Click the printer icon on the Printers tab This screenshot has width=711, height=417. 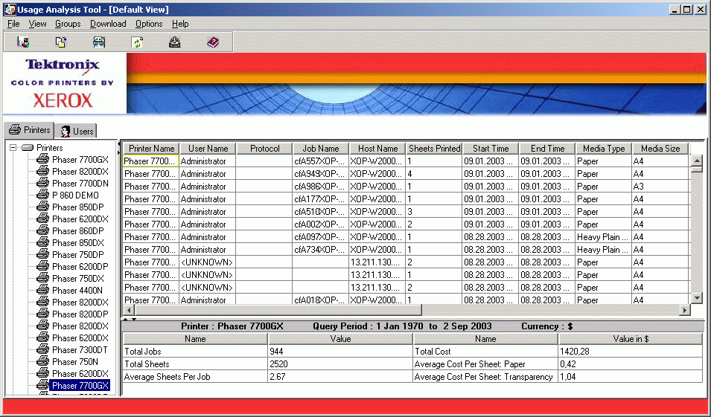click(x=15, y=130)
